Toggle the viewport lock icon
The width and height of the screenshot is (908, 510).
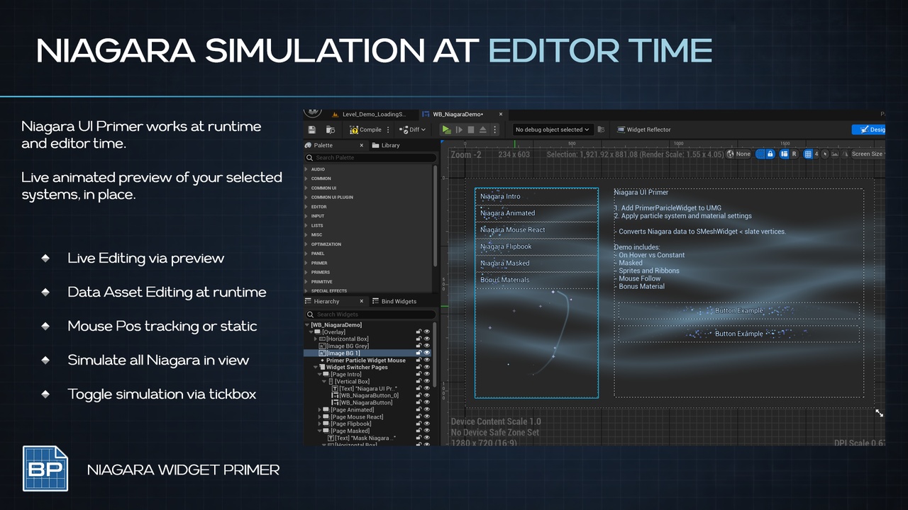[770, 154]
